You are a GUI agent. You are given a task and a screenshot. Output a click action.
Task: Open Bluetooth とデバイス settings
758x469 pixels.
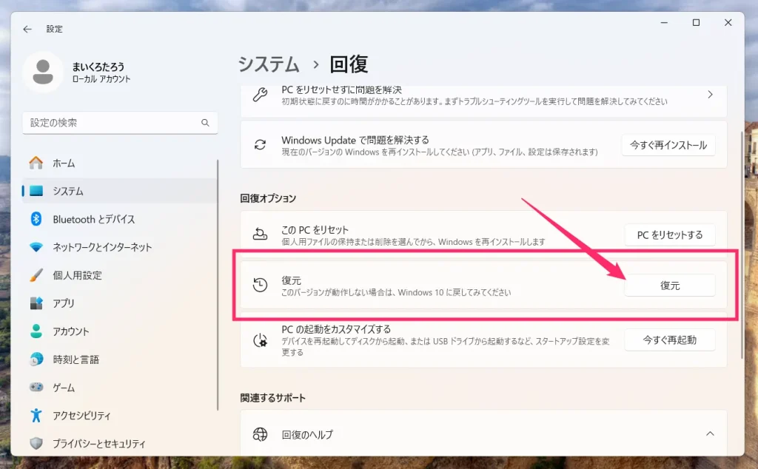pyautogui.click(x=119, y=219)
